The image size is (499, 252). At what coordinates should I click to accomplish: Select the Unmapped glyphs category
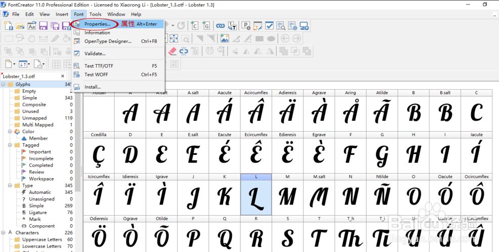(34, 118)
